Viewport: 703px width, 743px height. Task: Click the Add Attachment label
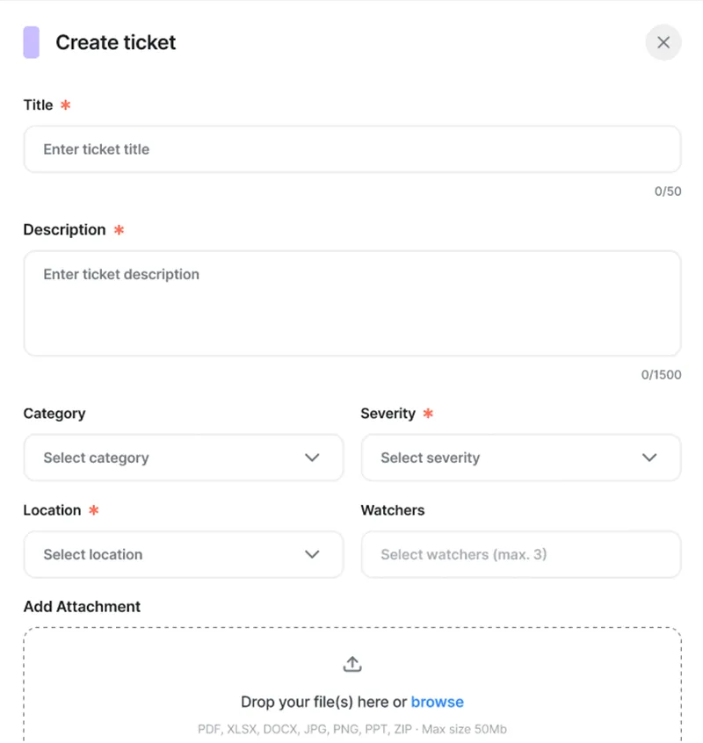[x=82, y=606]
